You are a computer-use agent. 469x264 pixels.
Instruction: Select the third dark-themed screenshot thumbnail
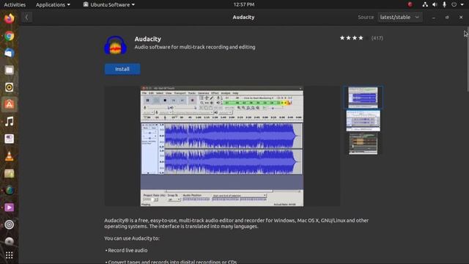click(x=363, y=144)
